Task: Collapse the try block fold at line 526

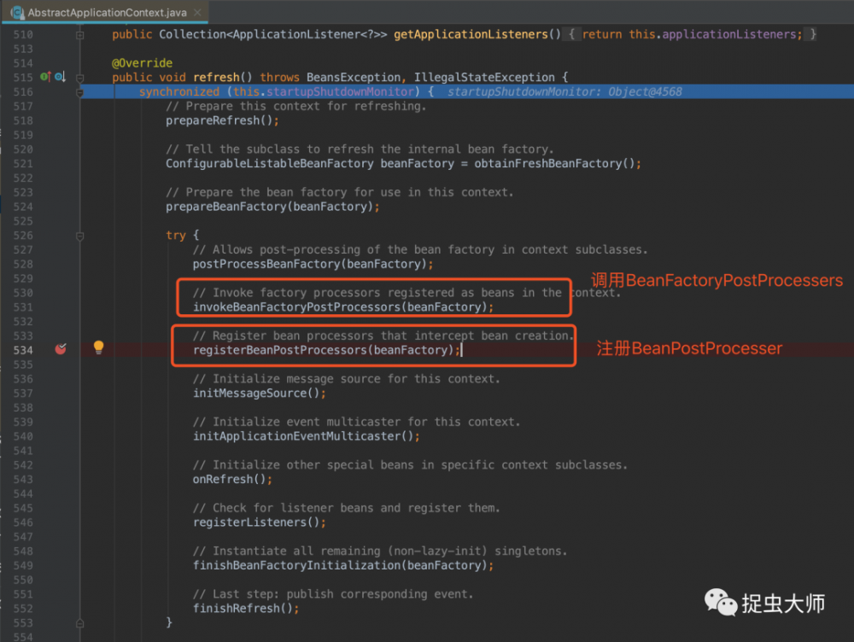Action: (80, 236)
